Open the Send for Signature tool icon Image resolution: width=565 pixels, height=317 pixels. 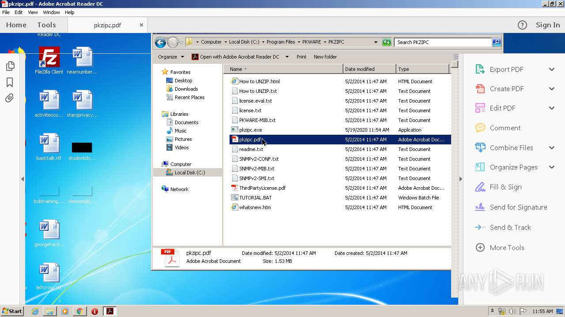pyautogui.click(x=480, y=207)
